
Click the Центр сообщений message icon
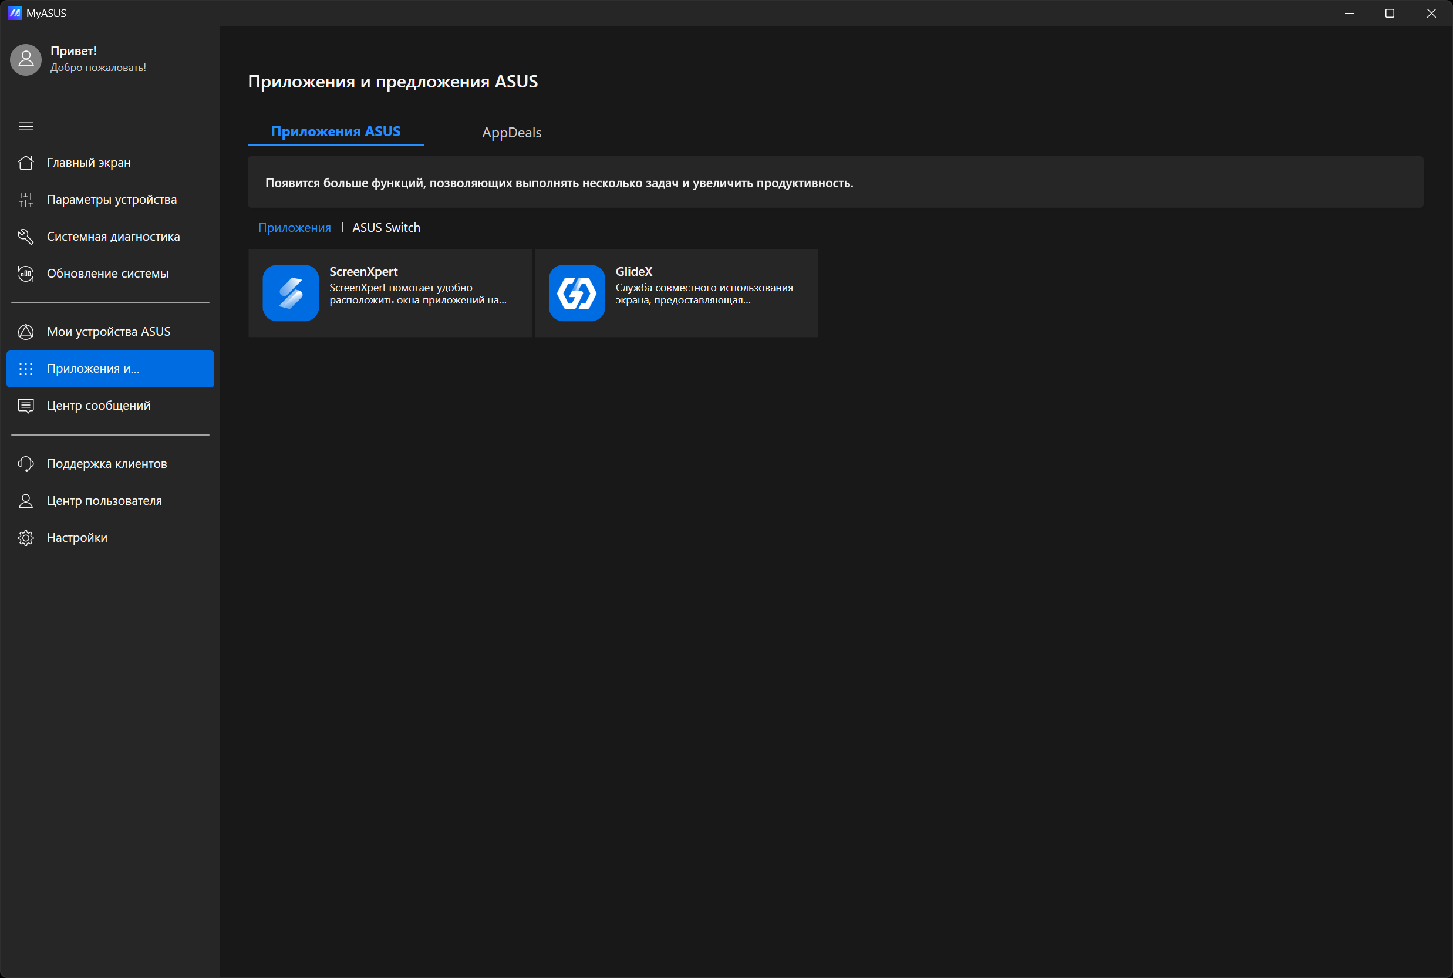[26, 406]
